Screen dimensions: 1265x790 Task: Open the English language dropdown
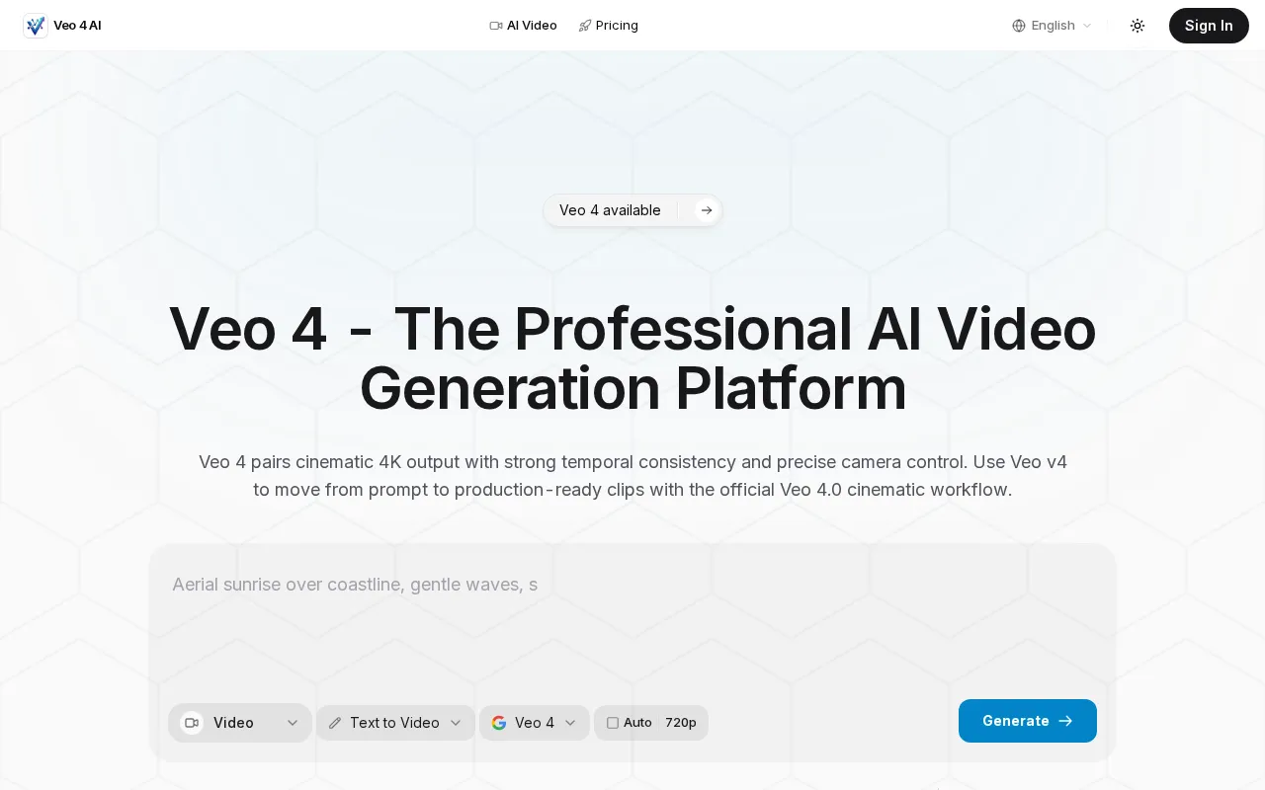[1053, 26]
